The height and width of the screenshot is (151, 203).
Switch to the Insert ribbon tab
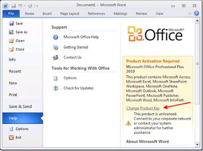pos(47,14)
